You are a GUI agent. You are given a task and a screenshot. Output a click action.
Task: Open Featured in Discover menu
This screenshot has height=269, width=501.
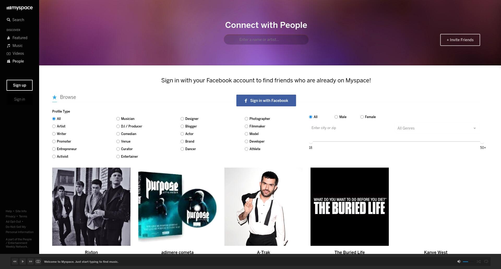(20, 38)
